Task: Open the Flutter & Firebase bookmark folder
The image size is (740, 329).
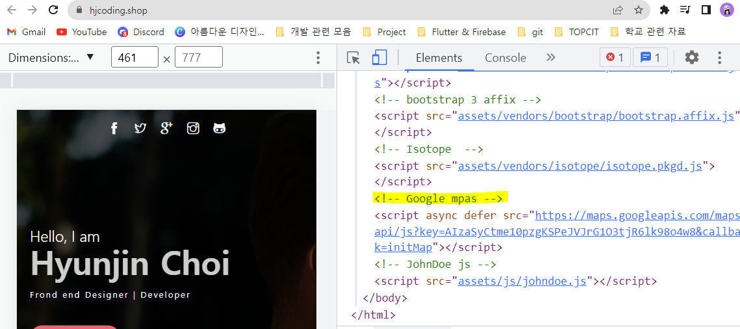Action: point(462,32)
